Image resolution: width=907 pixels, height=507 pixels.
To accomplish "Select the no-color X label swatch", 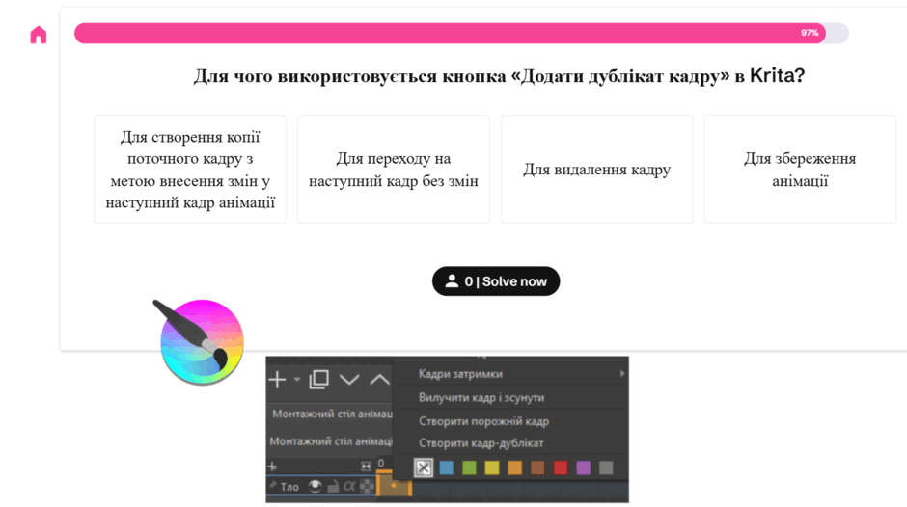I will point(424,467).
